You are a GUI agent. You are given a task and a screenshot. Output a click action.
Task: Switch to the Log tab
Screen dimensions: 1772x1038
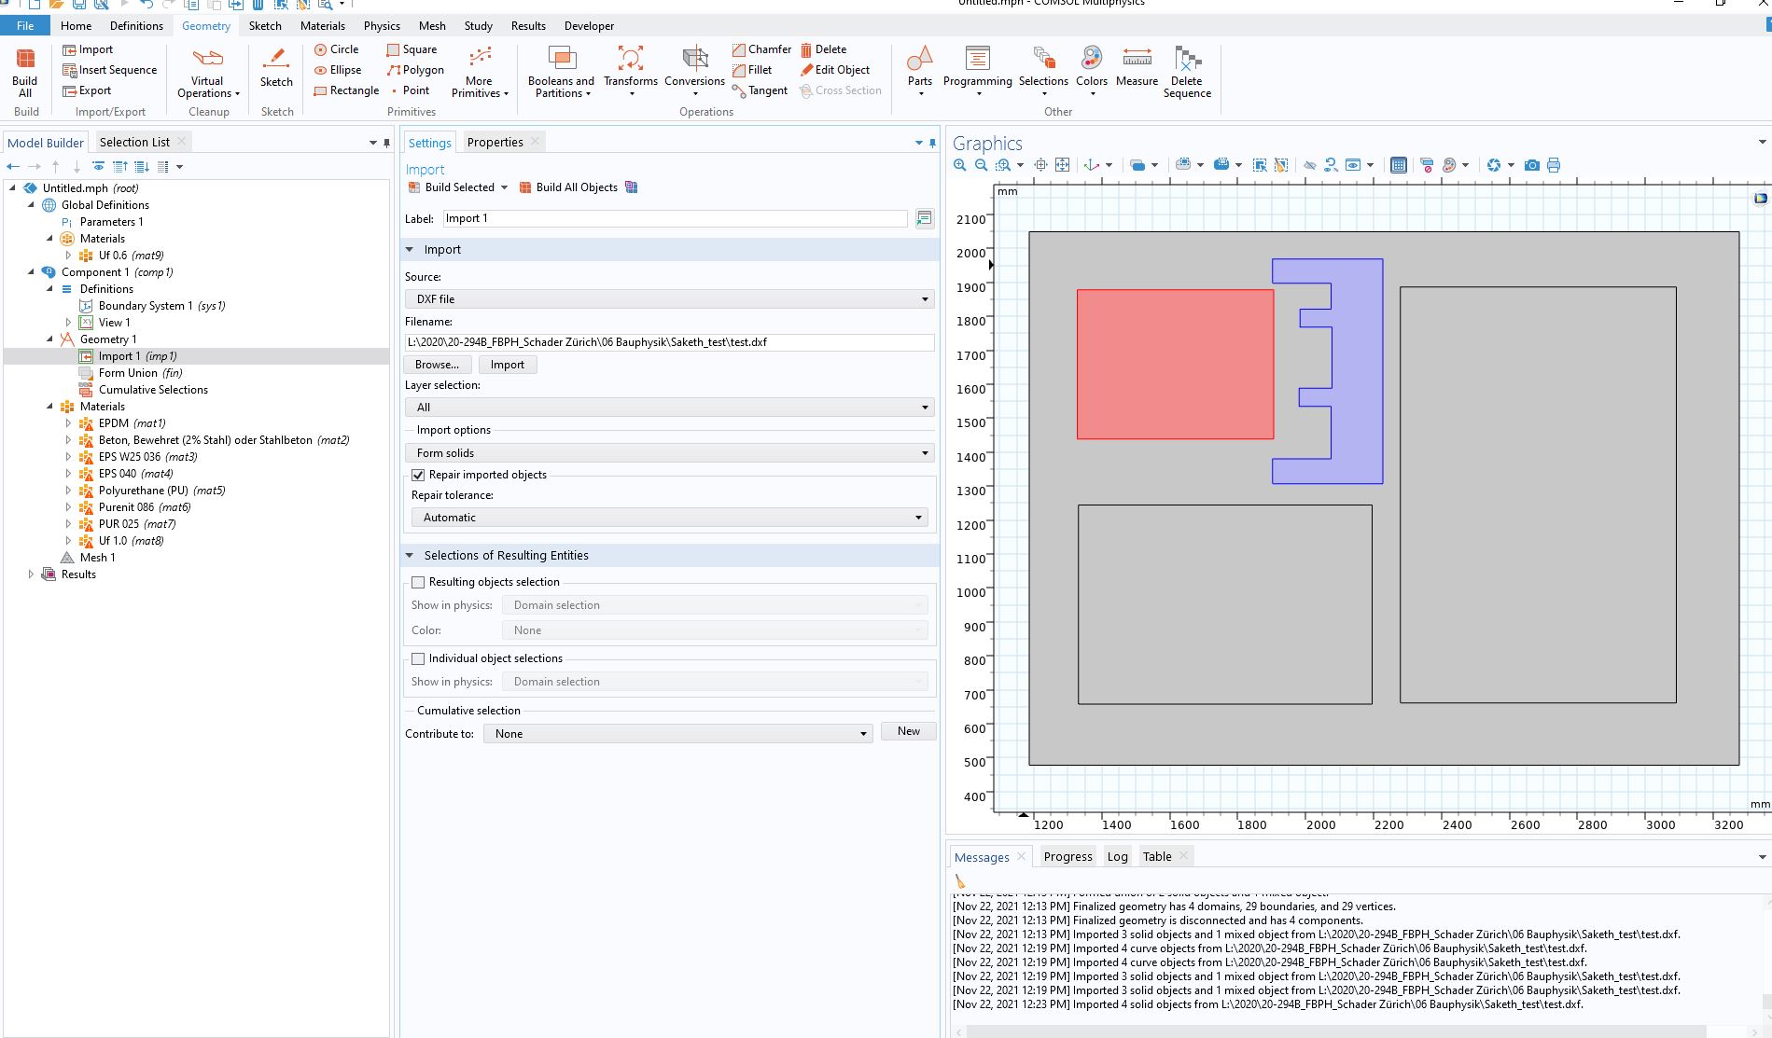tap(1117, 856)
